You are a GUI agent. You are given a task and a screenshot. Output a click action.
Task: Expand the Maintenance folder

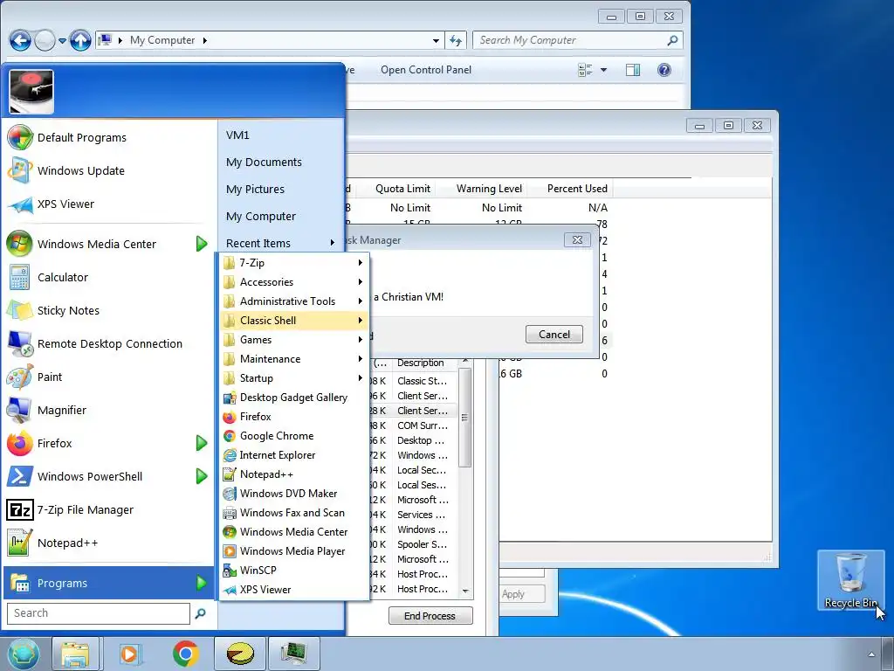(x=293, y=359)
